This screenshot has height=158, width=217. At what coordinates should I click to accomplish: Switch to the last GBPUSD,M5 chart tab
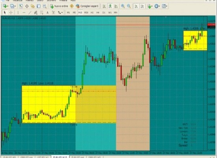pyautogui.click(x=95, y=157)
